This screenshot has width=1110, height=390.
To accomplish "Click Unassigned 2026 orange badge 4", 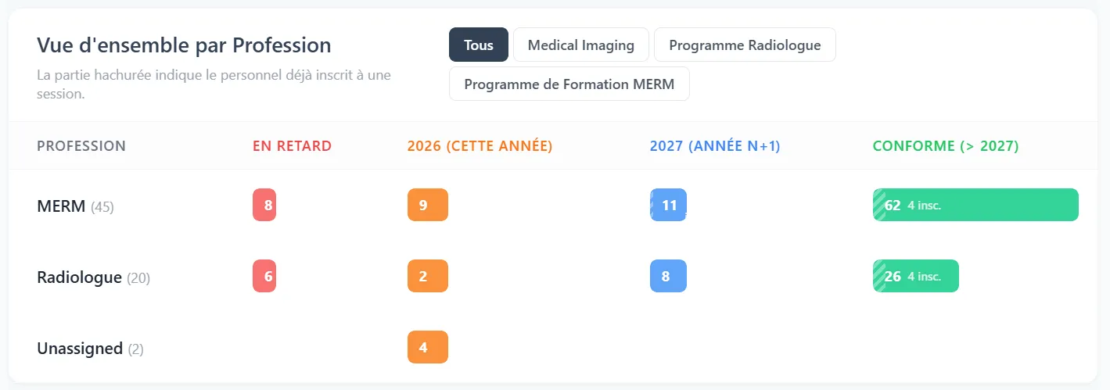I will [428, 347].
